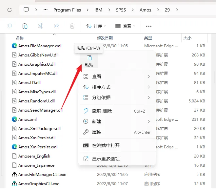Sort by the 修改日期 column header
This screenshot has height=193, width=216.
(x=105, y=38)
